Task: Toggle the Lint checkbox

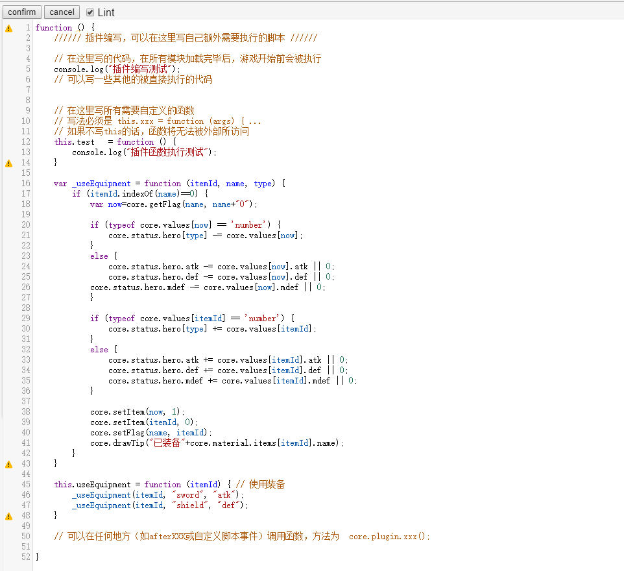Action: tap(90, 12)
